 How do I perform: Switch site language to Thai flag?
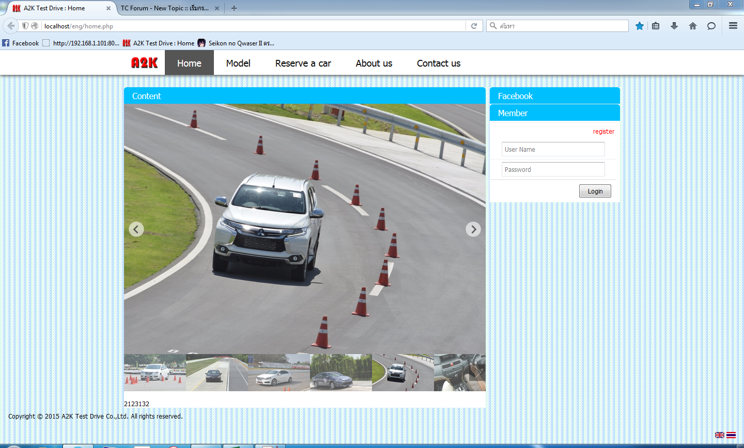point(731,435)
